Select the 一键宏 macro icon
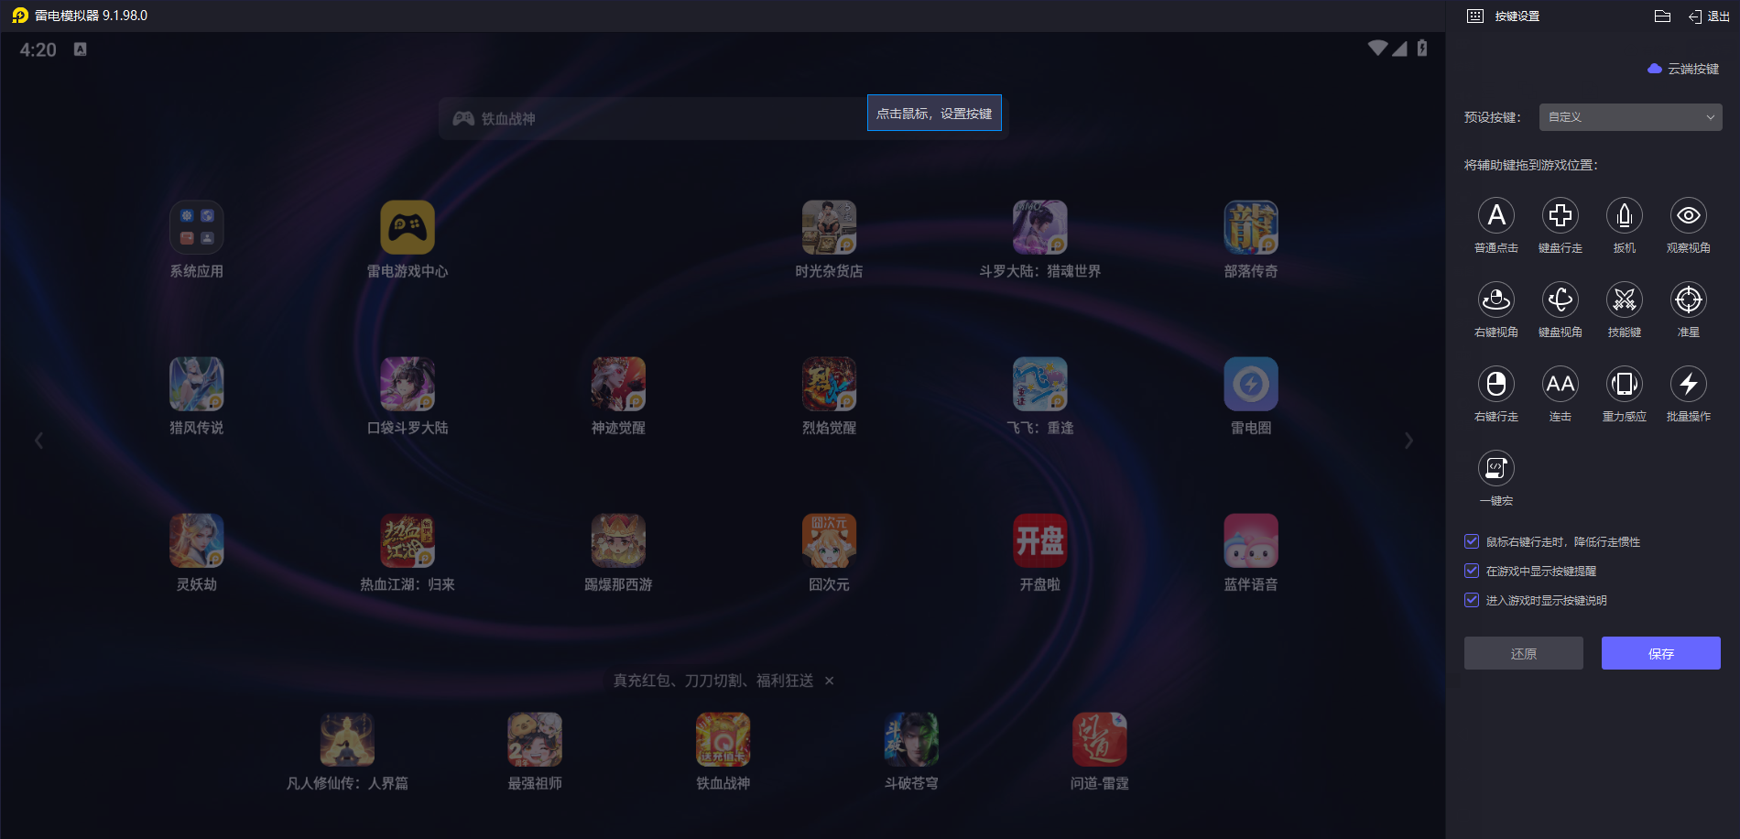This screenshot has height=839, width=1740. click(x=1495, y=468)
